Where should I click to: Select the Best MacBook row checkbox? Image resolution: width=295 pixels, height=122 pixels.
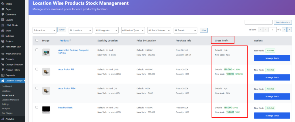(37, 107)
